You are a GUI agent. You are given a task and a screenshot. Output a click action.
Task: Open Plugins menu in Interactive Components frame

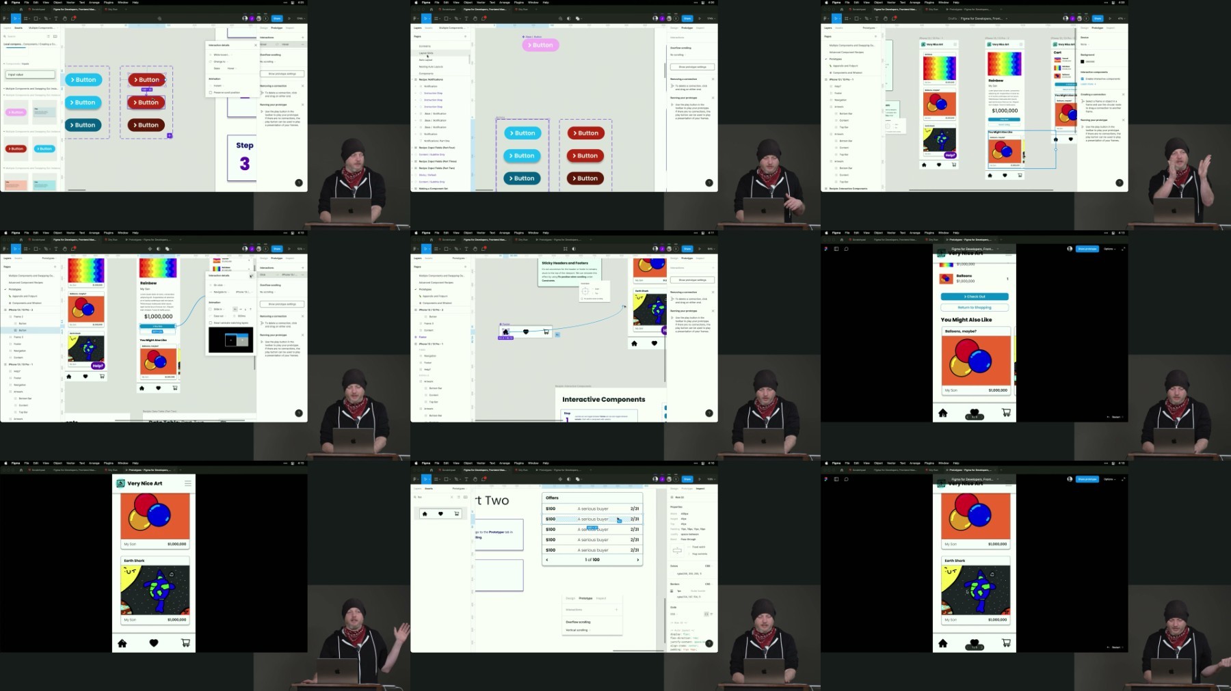point(519,232)
